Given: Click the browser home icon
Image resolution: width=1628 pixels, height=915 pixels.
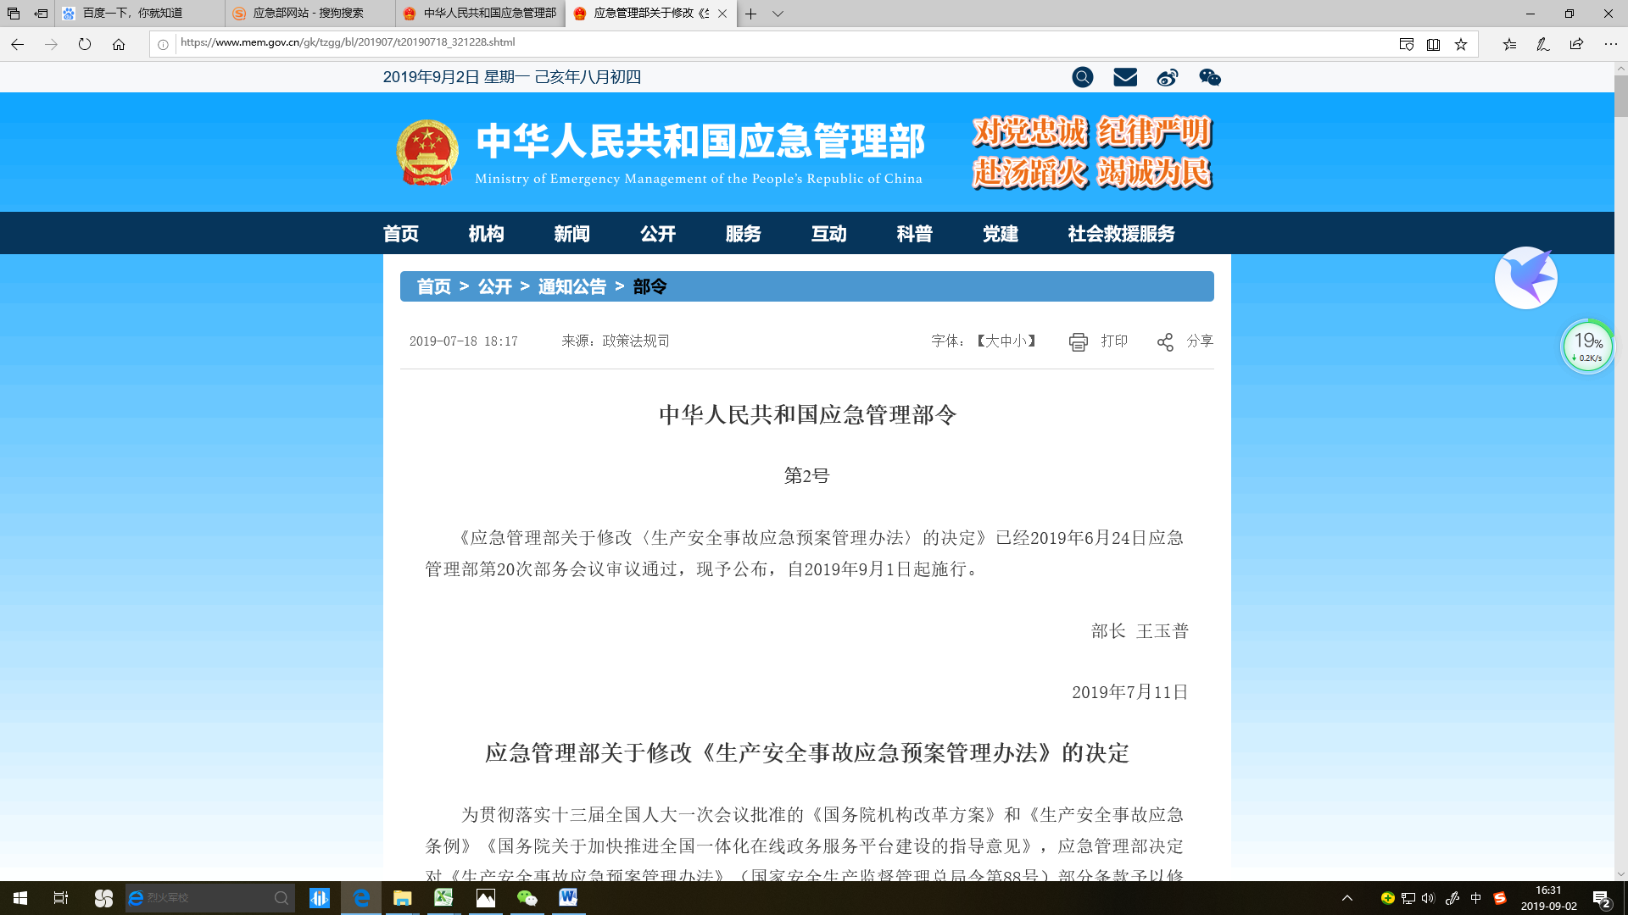Looking at the screenshot, I should point(117,44).
